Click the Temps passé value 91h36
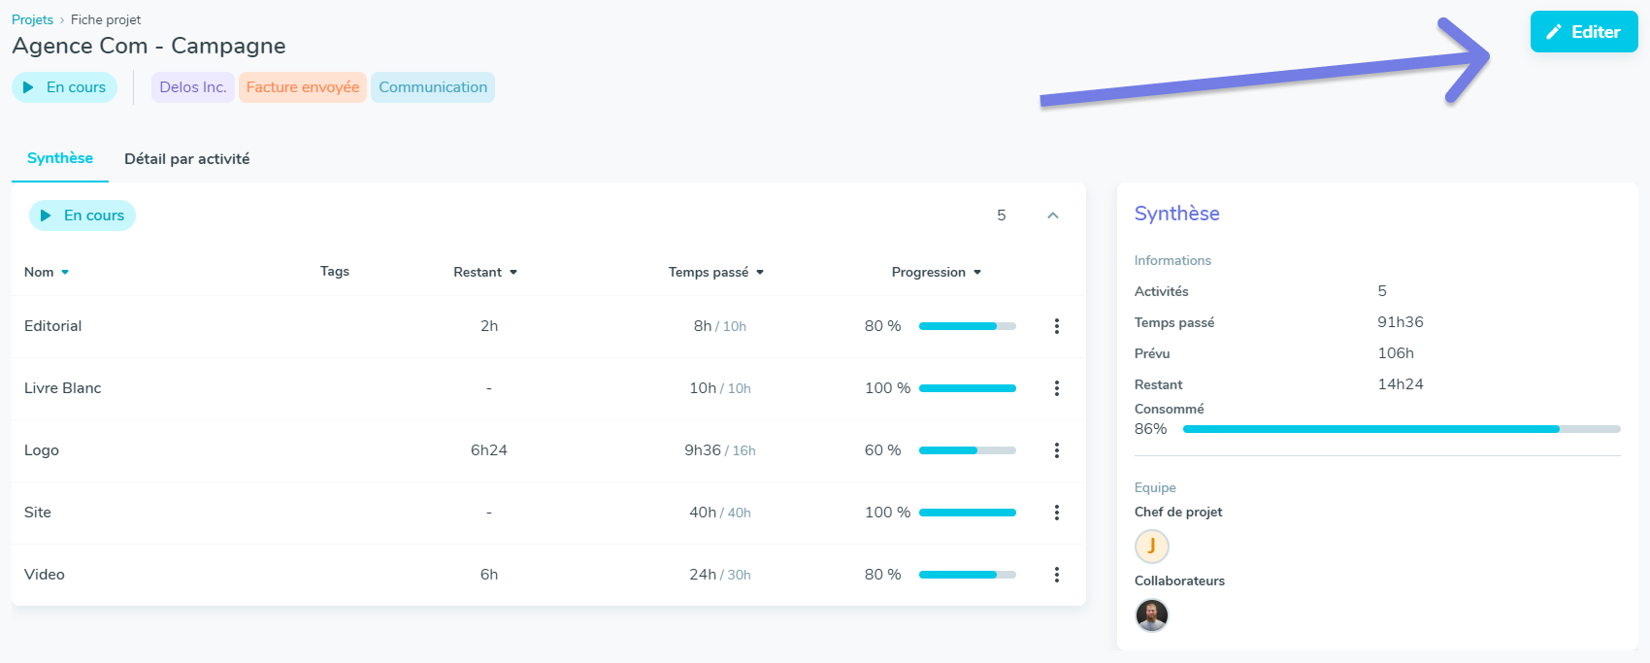1650x663 pixels. (1401, 322)
